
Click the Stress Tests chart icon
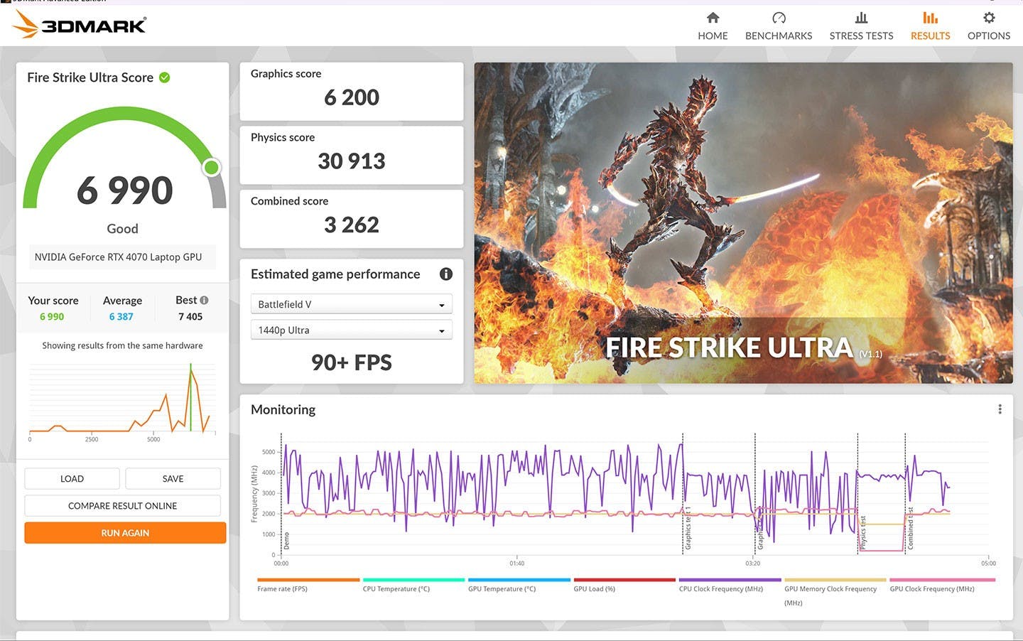pyautogui.click(x=861, y=18)
